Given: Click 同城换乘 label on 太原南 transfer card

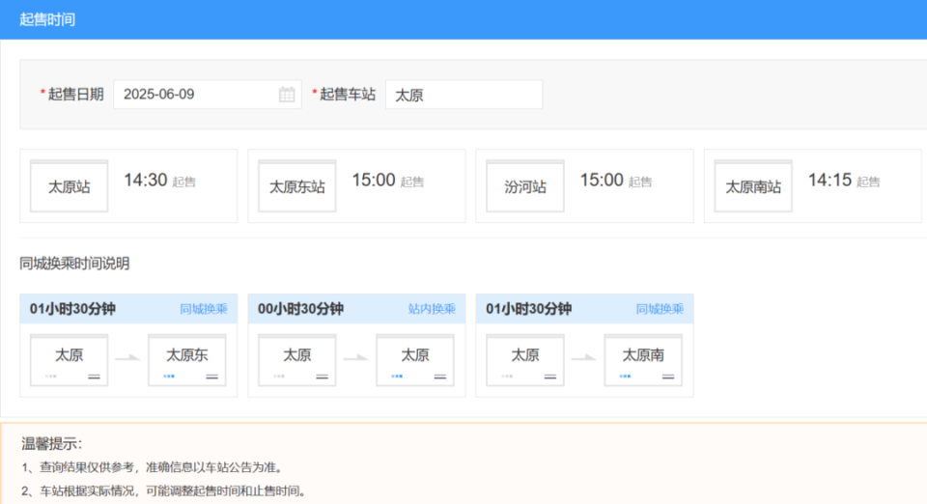Looking at the screenshot, I should coord(660,308).
